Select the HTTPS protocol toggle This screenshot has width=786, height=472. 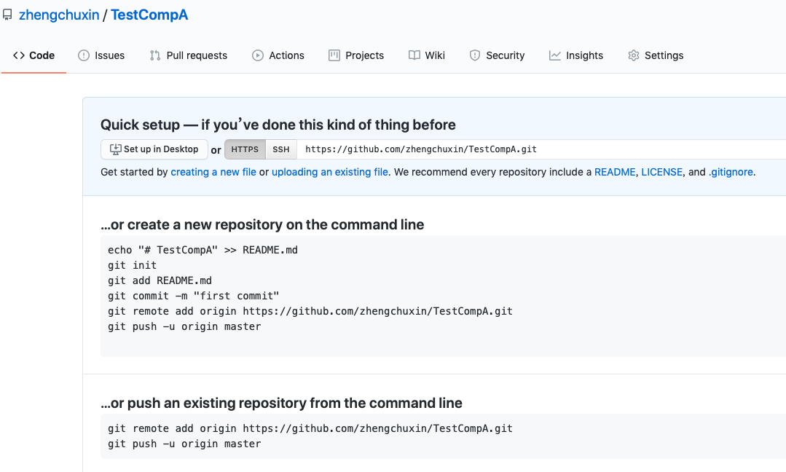245,149
